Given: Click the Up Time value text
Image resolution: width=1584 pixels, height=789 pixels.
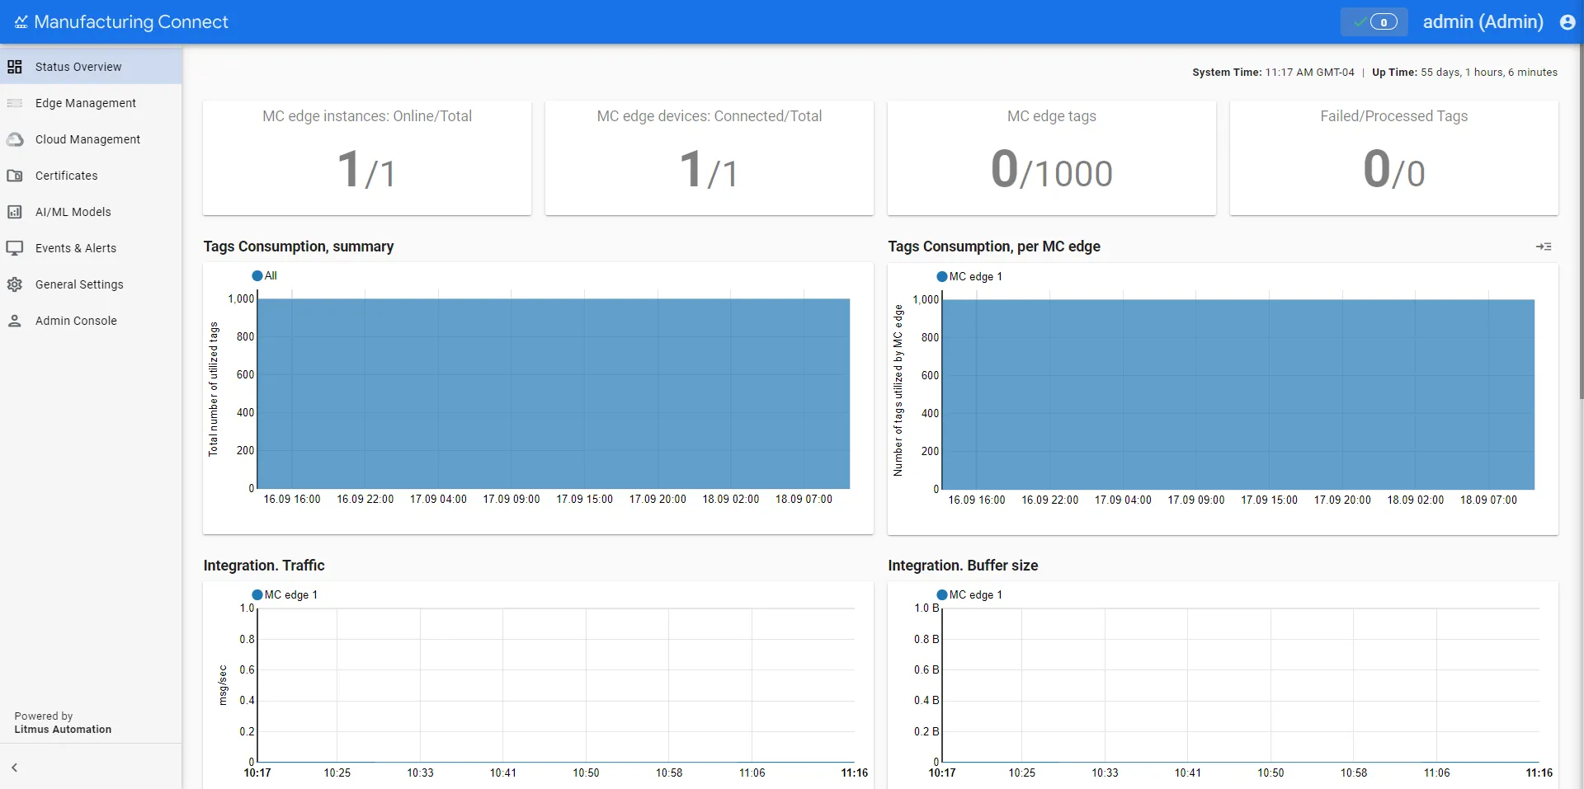Looking at the screenshot, I should click(x=1489, y=73).
